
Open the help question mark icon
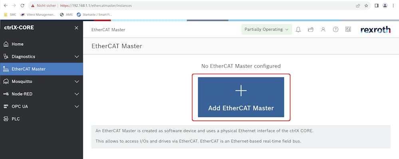335,30
